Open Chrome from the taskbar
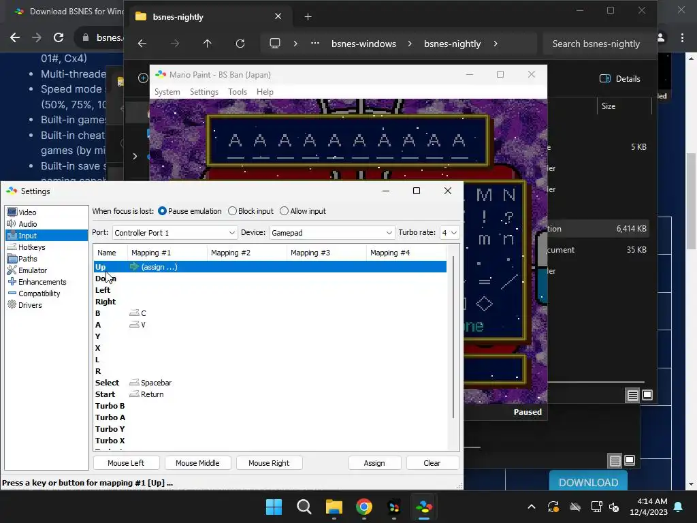This screenshot has height=523, width=697. click(x=364, y=507)
